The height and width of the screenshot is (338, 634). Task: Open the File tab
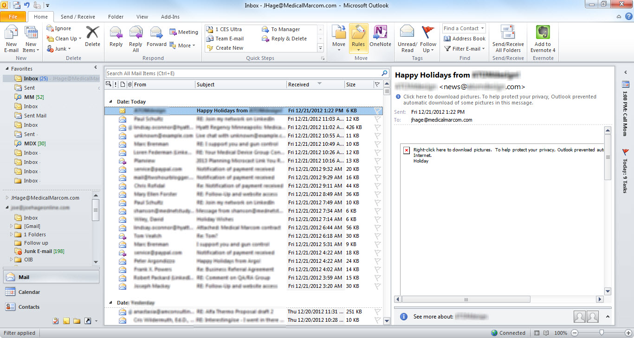[x=13, y=17]
